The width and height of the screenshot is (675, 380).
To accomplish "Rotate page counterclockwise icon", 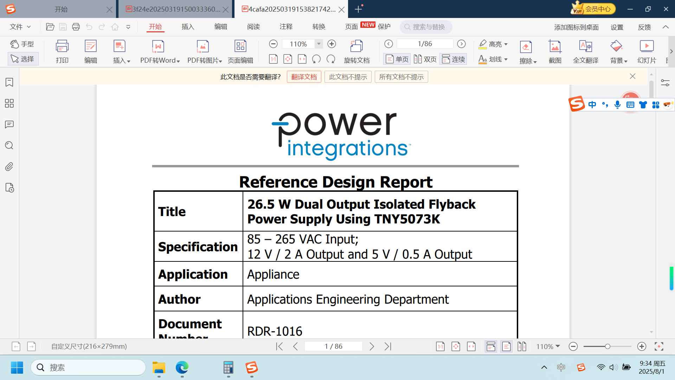I will point(316,59).
